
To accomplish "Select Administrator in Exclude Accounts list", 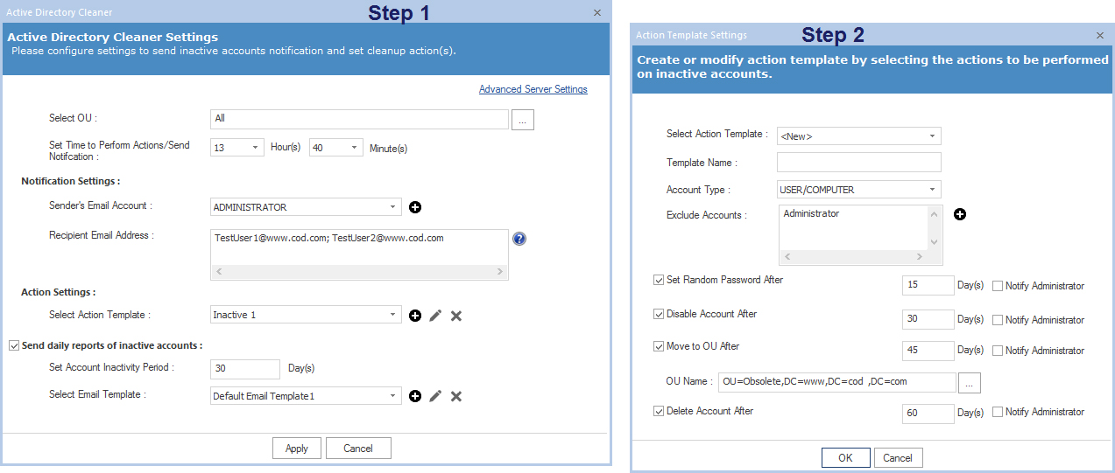I will pos(811,214).
